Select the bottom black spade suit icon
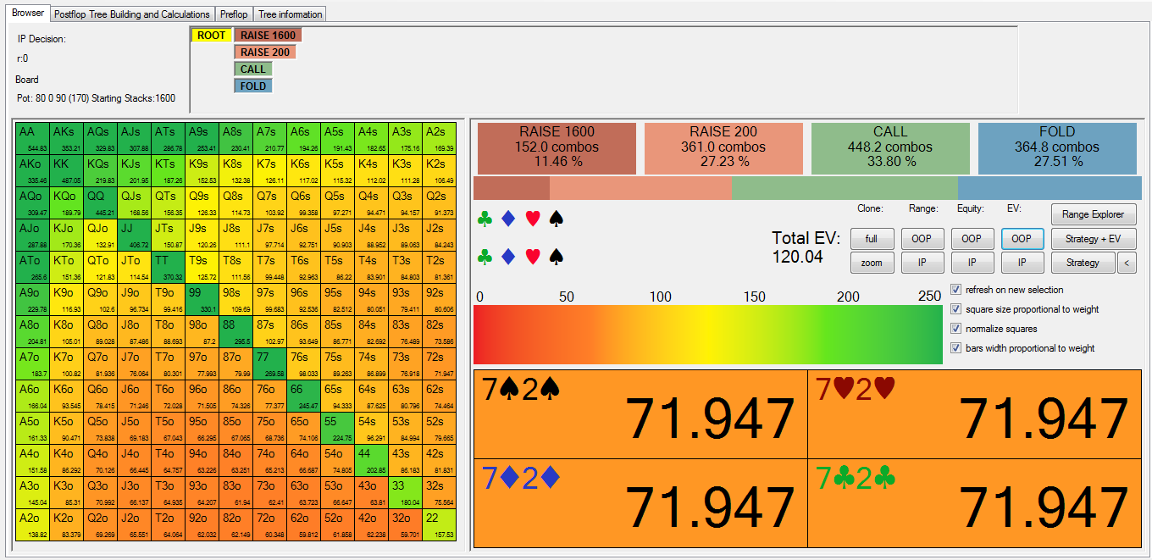The image size is (1152, 560). click(x=557, y=256)
